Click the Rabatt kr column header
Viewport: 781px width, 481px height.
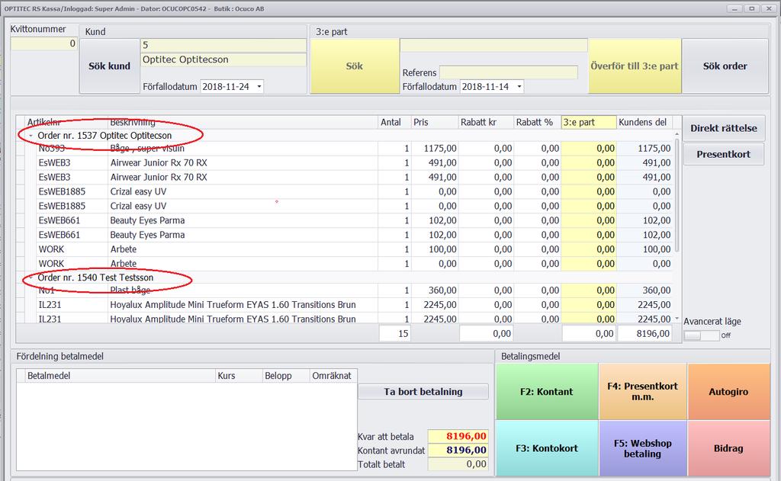(486, 123)
